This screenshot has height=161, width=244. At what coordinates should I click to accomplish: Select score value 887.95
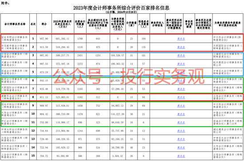tap(44, 56)
